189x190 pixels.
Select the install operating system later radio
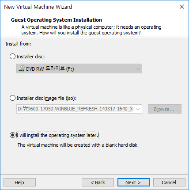coord(12,135)
